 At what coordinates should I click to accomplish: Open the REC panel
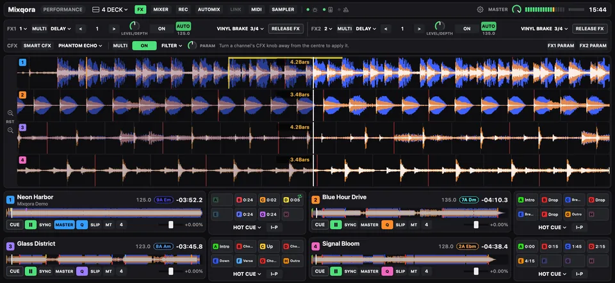pos(183,10)
